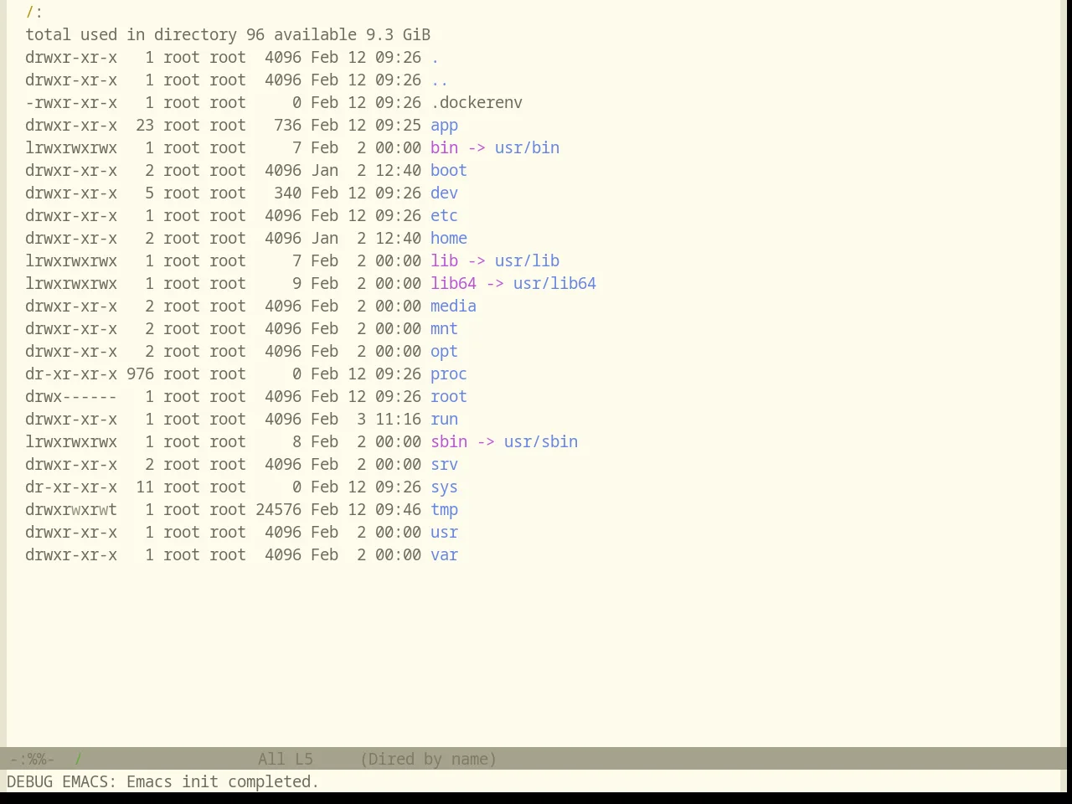This screenshot has width=1072, height=804.
Task: Follow the sbin symlink name
Action: click(x=448, y=442)
